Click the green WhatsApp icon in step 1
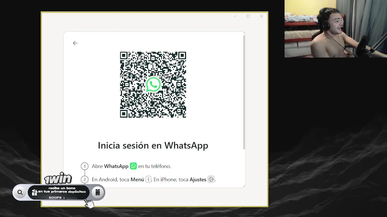387x217 pixels. [x=133, y=166]
